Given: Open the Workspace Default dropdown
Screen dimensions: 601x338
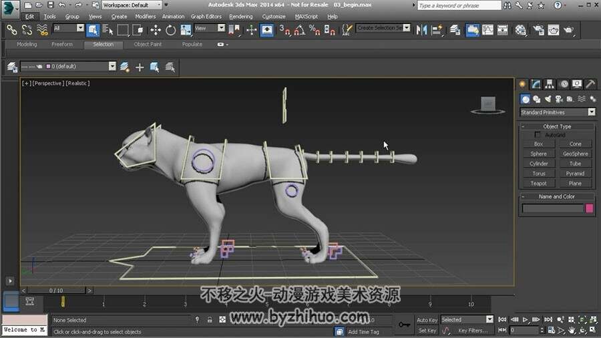Looking at the screenshot, I should click(132, 5).
